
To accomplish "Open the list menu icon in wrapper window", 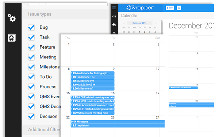I will tap(114, 8).
